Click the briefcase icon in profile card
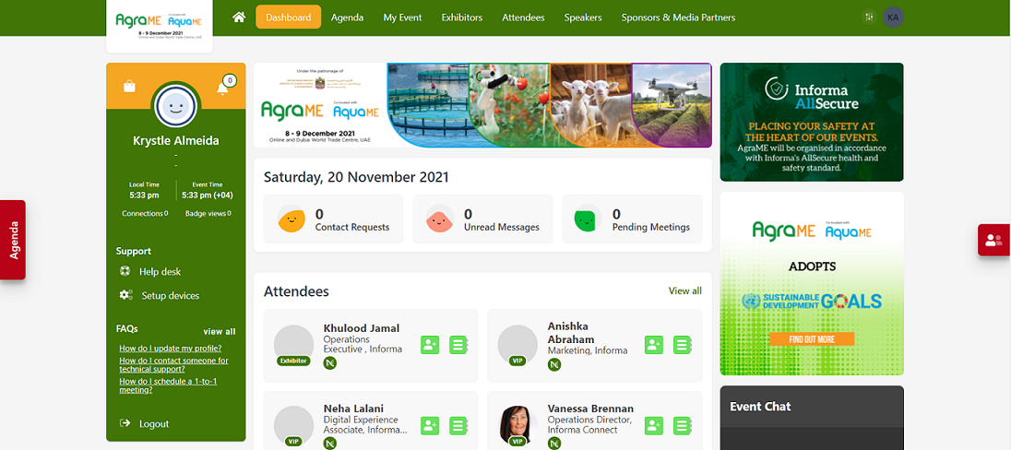 pyautogui.click(x=129, y=87)
